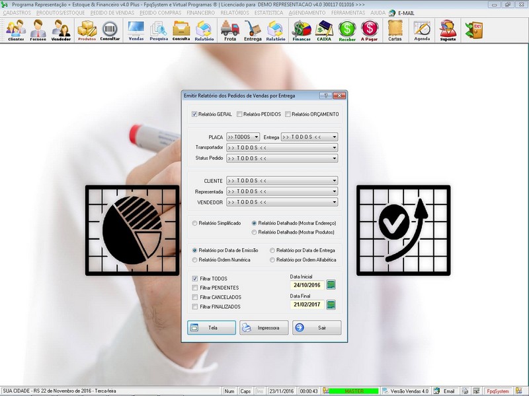Open the Entrega hand-truck icon
This screenshot has width=529, height=396.
click(253, 30)
